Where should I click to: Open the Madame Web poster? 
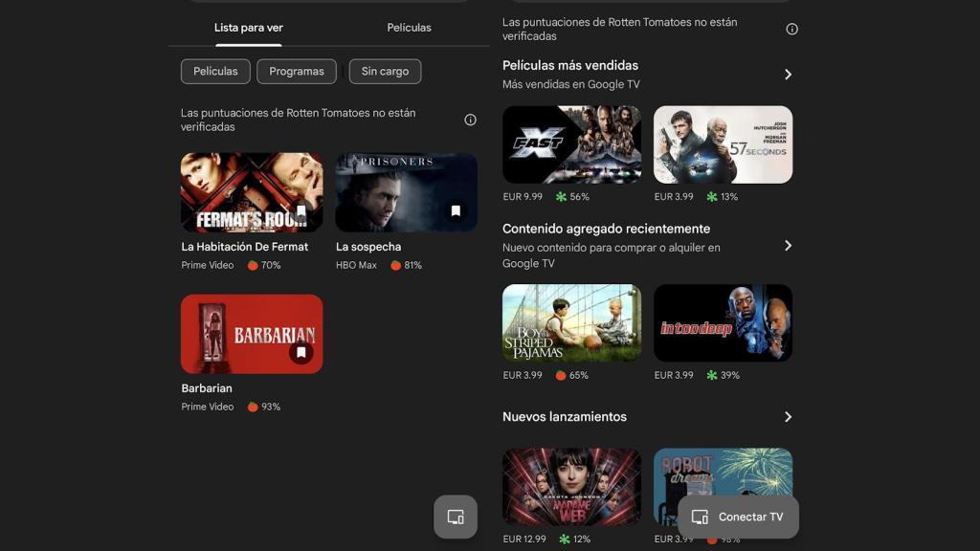pos(572,487)
